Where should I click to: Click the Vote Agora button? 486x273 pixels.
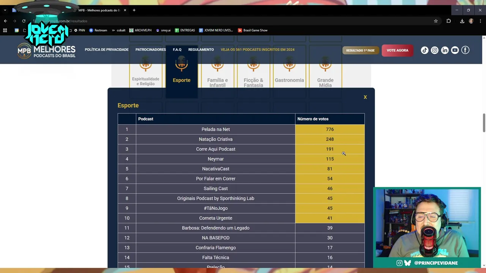tap(398, 50)
